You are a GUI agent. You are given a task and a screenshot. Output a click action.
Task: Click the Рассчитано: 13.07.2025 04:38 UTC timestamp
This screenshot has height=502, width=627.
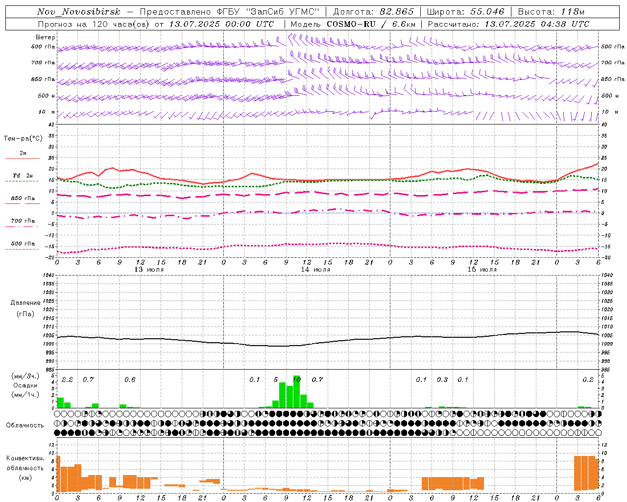[508, 24]
